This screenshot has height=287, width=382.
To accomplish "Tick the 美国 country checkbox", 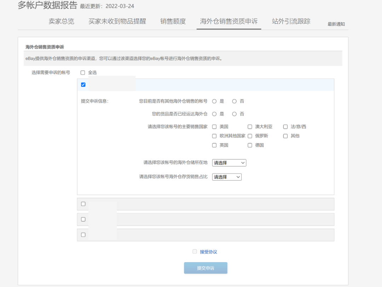I will (214, 127).
